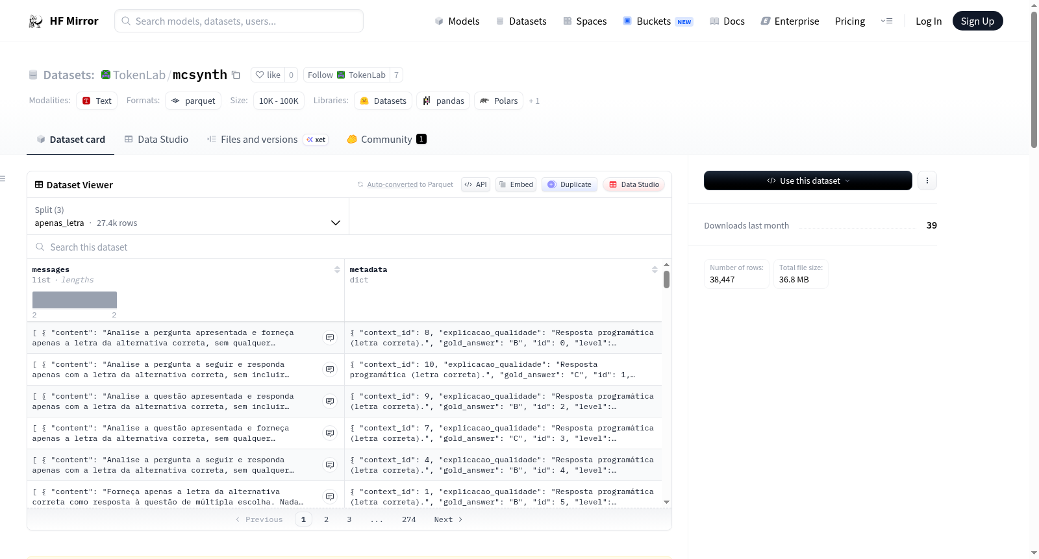
Task: Go to page 2 of the viewer
Action: coord(326,519)
